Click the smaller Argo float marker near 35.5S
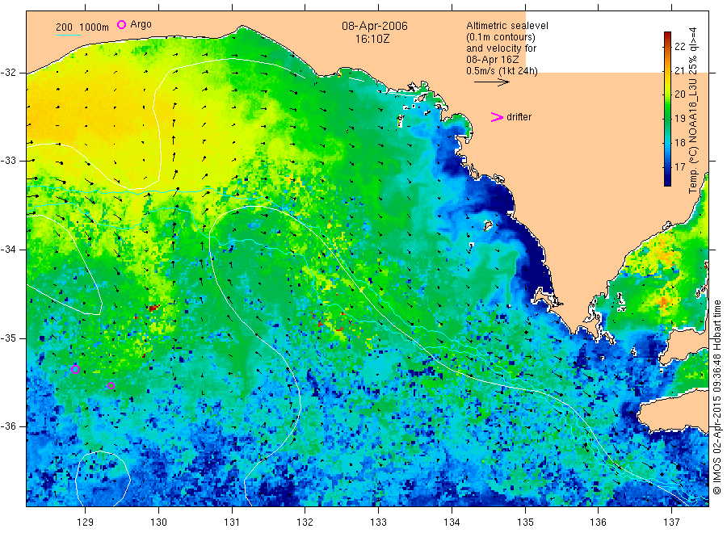727x533 pixels. click(111, 385)
